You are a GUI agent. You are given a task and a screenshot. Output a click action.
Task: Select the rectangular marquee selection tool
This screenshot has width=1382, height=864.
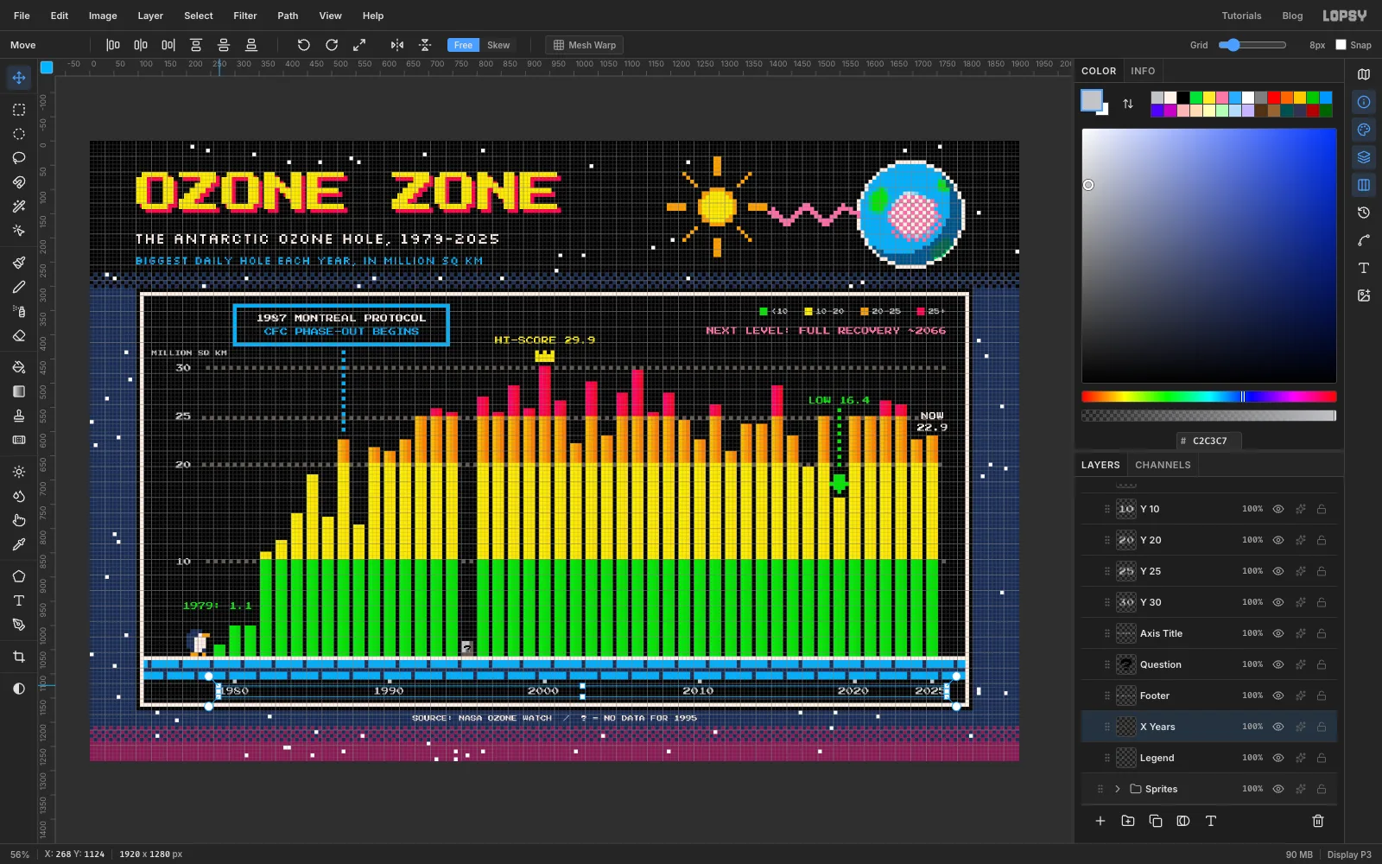tap(19, 110)
